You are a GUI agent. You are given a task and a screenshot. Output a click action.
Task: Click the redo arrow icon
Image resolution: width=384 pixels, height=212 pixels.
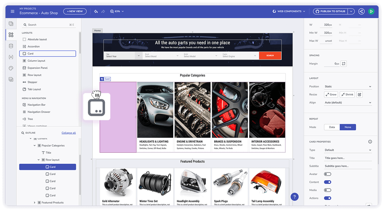(x=103, y=12)
